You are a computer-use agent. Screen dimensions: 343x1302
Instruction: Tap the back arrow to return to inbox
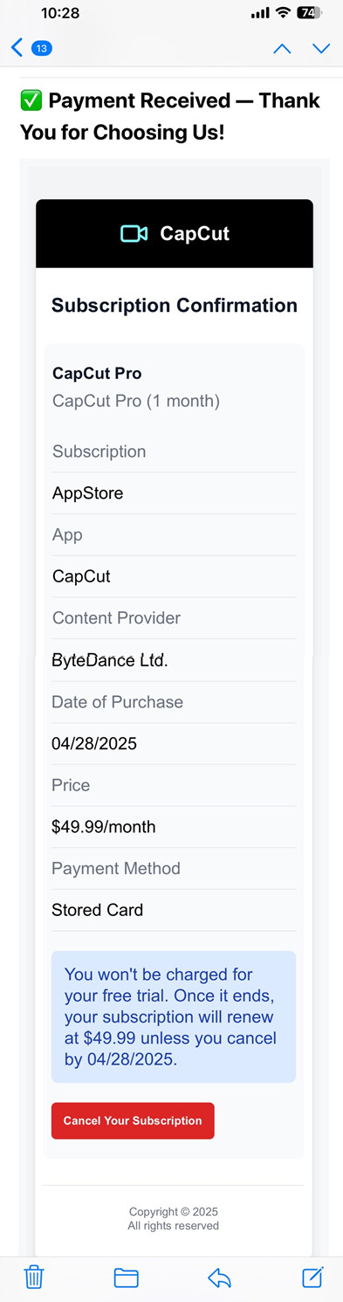pos(17,48)
